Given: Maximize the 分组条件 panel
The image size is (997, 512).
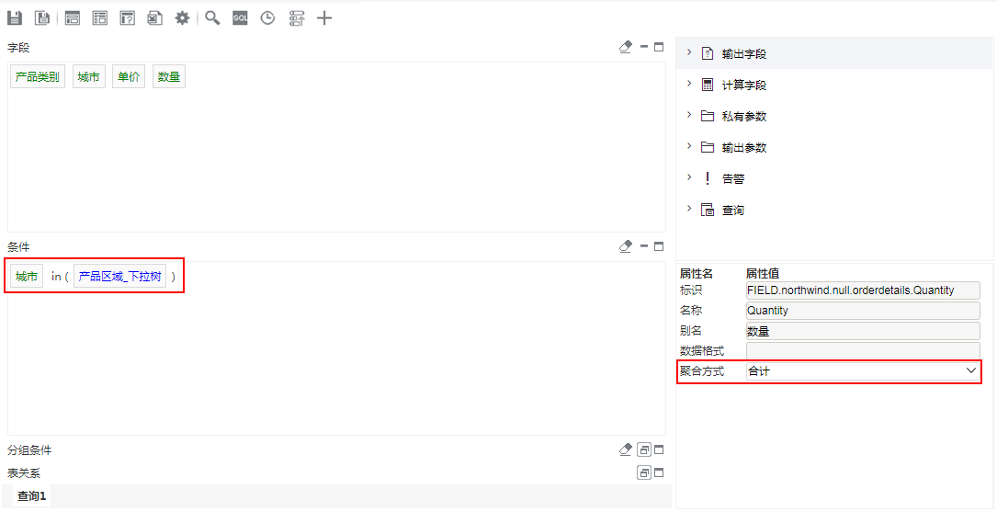Looking at the screenshot, I should 659,449.
